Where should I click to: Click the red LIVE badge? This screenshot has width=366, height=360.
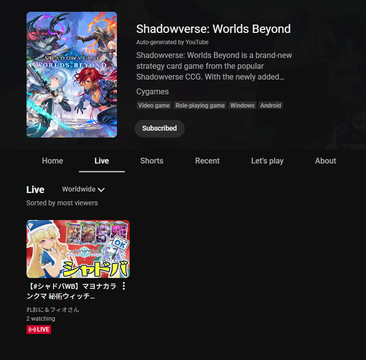coord(39,330)
